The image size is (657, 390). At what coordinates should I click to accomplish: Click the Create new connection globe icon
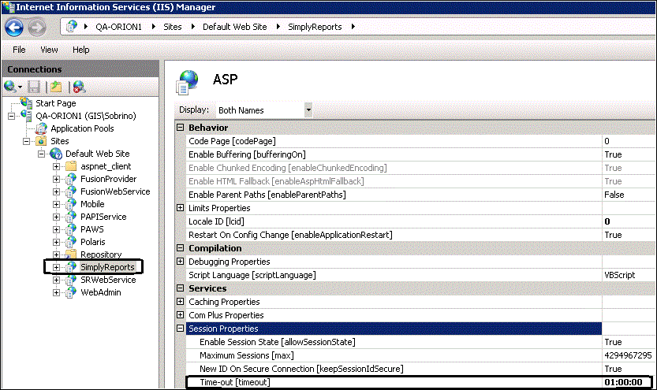point(10,86)
